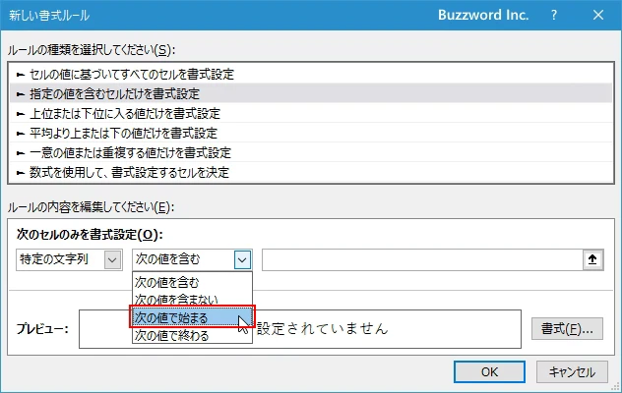Collapse the 次の値を含む condition dropdown arrow
Viewport: 622px width, 393px height.
(x=242, y=260)
